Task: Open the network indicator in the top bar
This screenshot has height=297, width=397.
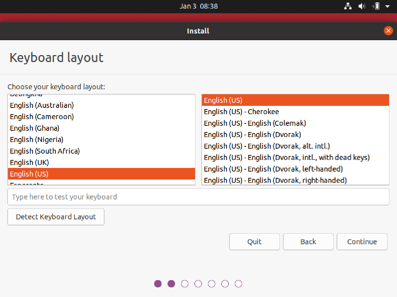Action: tap(348, 6)
